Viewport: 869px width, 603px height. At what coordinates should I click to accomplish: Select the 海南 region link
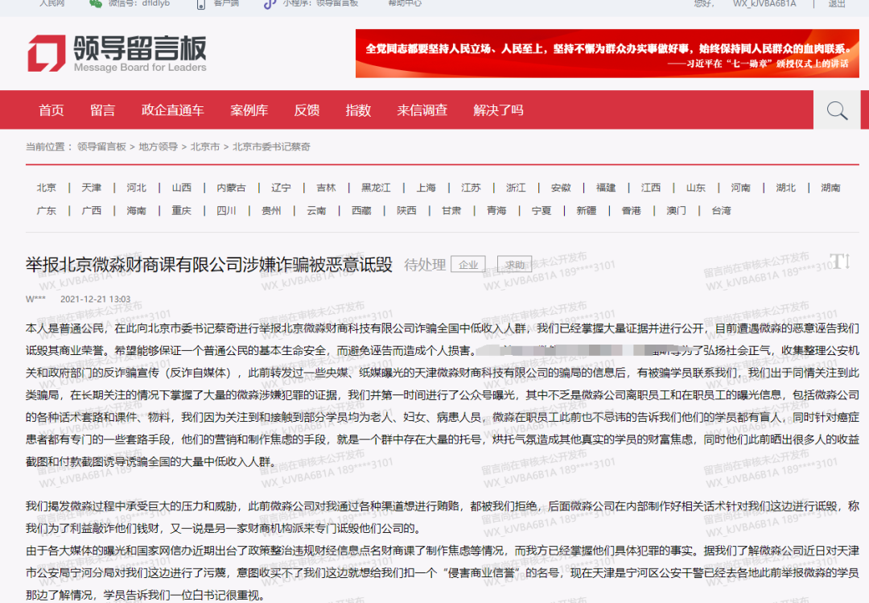(136, 210)
